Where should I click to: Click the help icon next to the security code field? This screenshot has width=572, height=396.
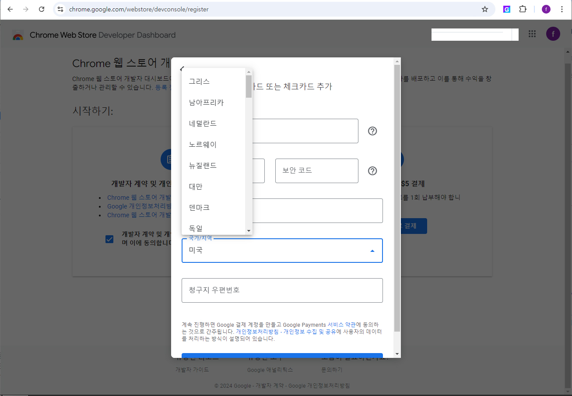pos(372,171)
